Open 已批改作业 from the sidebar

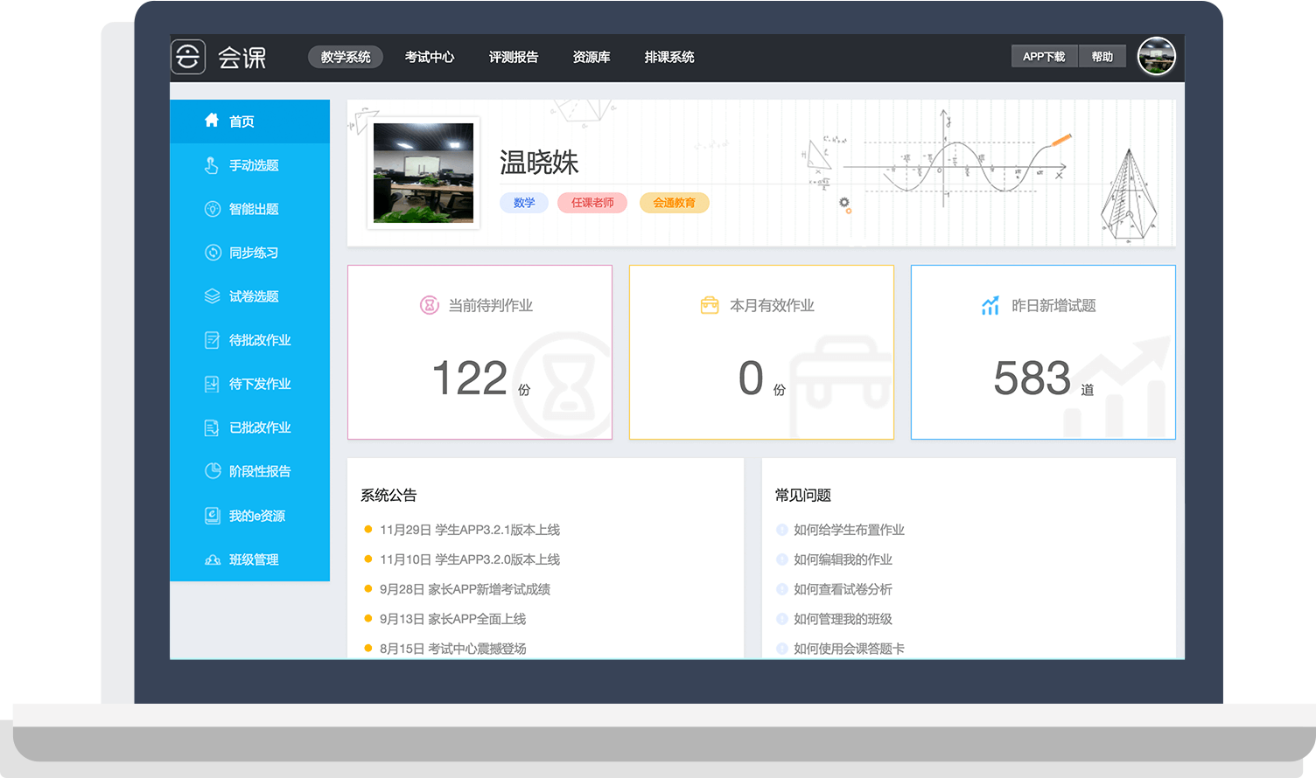pos(249,427)
